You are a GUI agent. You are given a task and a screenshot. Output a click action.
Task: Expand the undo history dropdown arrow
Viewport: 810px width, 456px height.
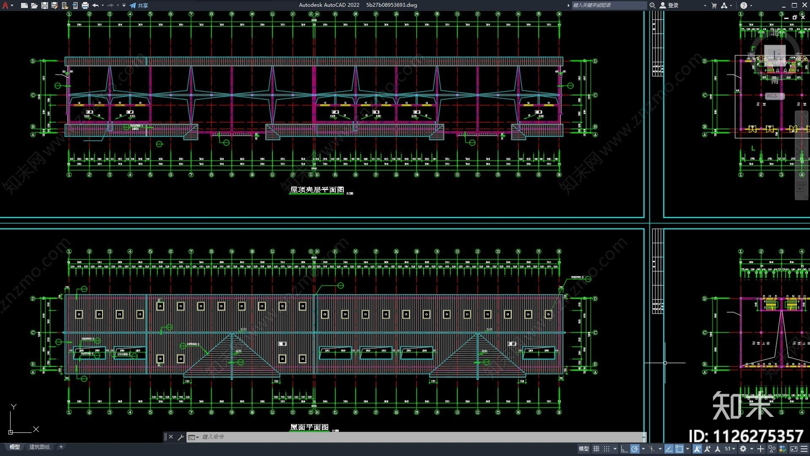click(x=103, y=5)
